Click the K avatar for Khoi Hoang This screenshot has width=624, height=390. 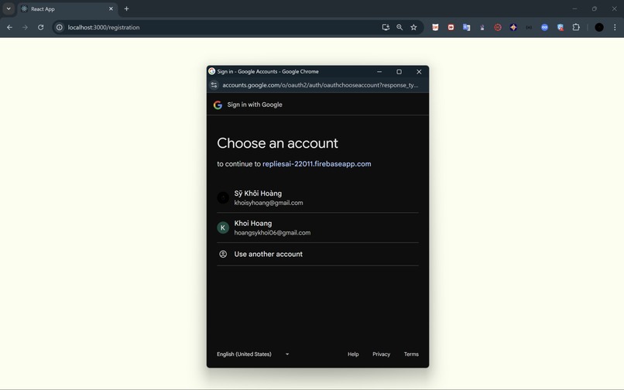click(x=223, y=227)
